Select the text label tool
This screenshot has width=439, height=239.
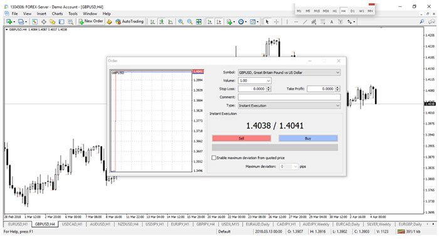coord(341,21)
